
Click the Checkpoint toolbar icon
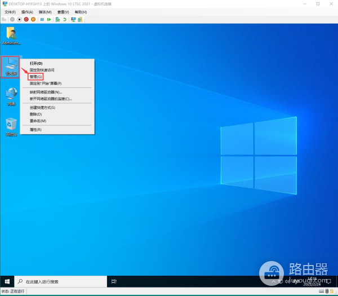pos(57,19)
